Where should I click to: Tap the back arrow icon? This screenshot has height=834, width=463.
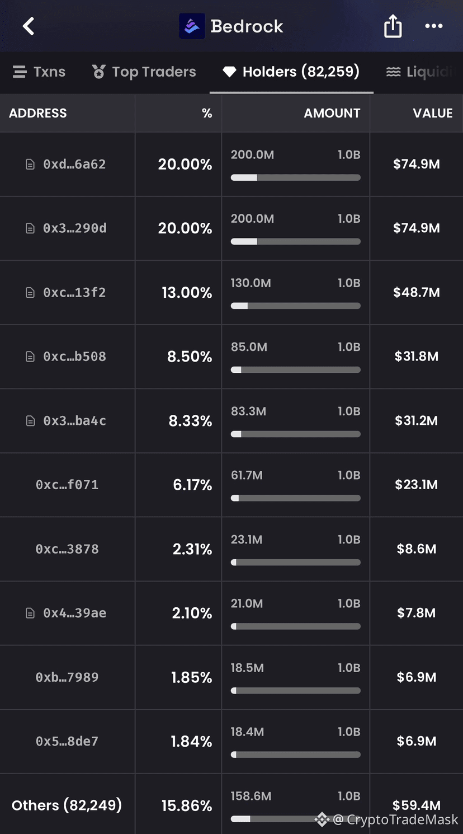tap(29, 26)
